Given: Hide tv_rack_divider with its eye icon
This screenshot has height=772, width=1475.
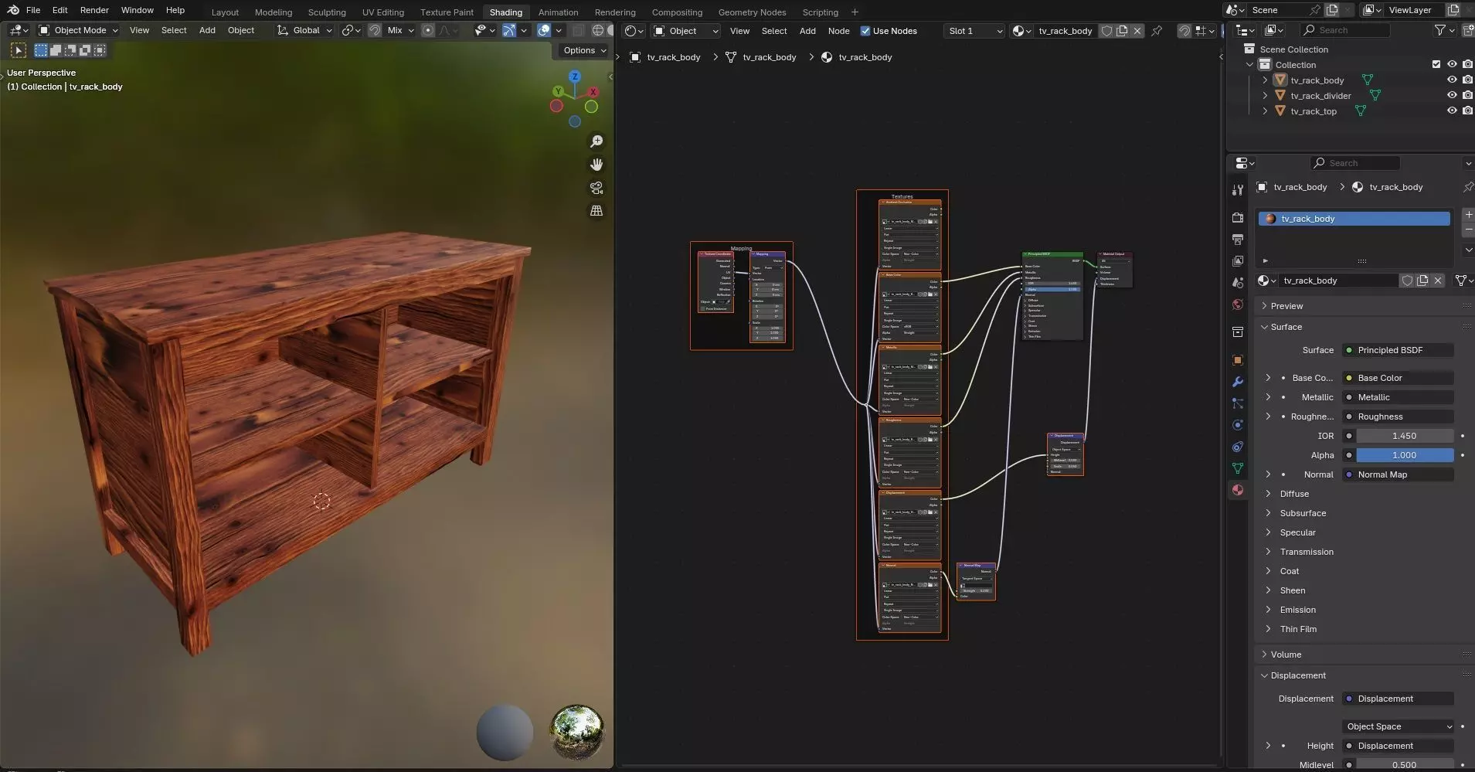Looking at the screenshot, I should click(1452, 96).
